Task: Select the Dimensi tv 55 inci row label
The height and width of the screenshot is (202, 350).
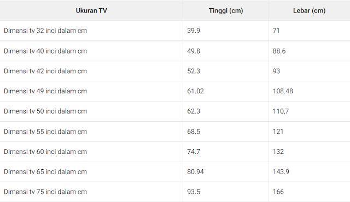Action: point(45,132)
